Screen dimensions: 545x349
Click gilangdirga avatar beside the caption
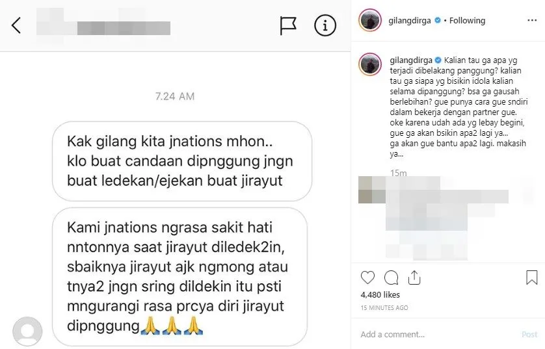(370, 64)
